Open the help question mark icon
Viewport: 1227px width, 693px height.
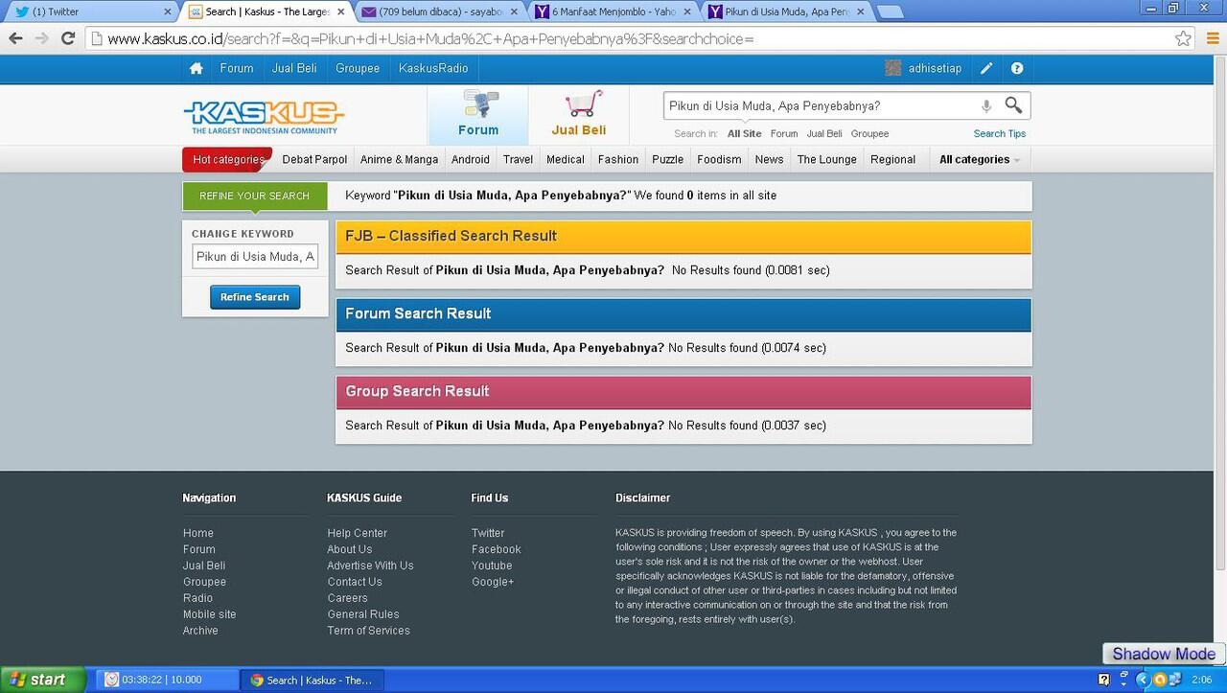1017,68
